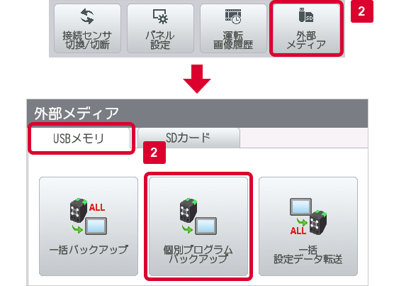Open 運転画像履歴 image history

tap(233, 28)
